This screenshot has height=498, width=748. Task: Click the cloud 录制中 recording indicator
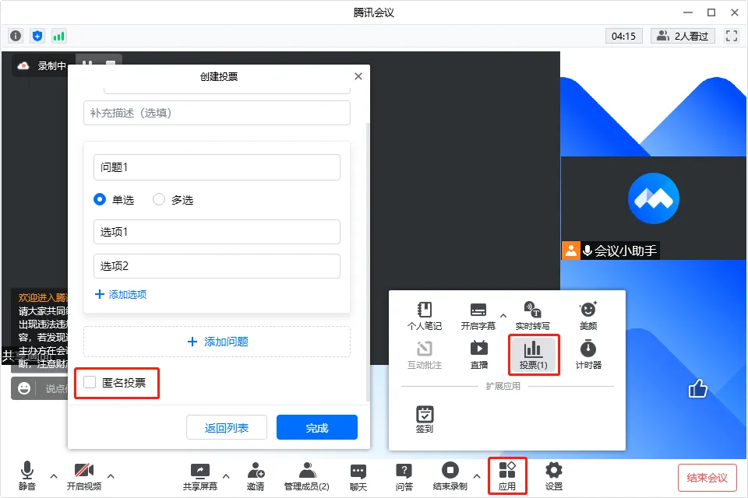[x=42, y=66]
